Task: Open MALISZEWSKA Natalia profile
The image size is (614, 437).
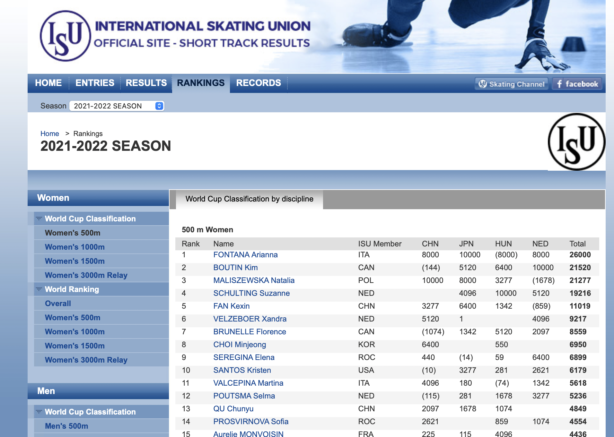Action: [254, 280]
